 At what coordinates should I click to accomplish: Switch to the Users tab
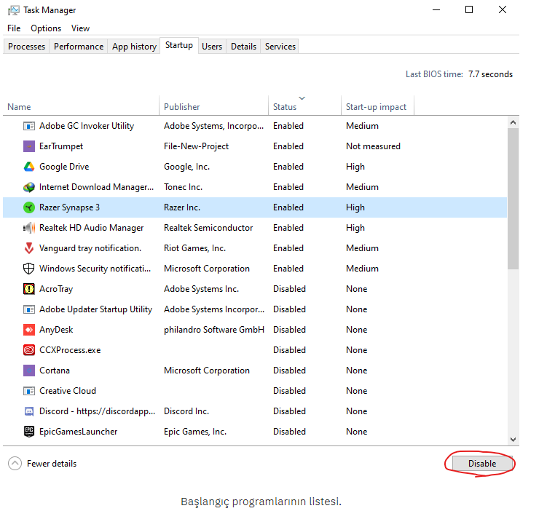[212, 47]
